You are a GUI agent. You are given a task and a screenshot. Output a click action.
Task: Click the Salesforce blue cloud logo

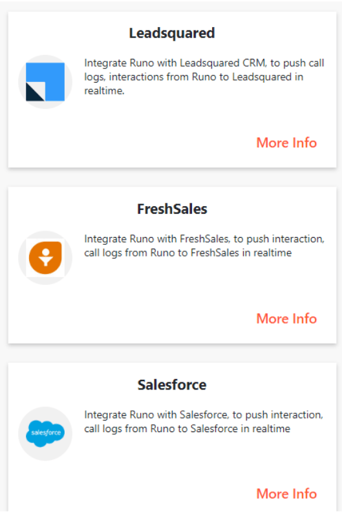click(45, 433)
